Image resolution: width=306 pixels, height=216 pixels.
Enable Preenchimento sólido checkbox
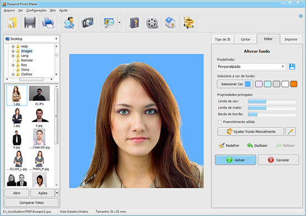(220, 122)
